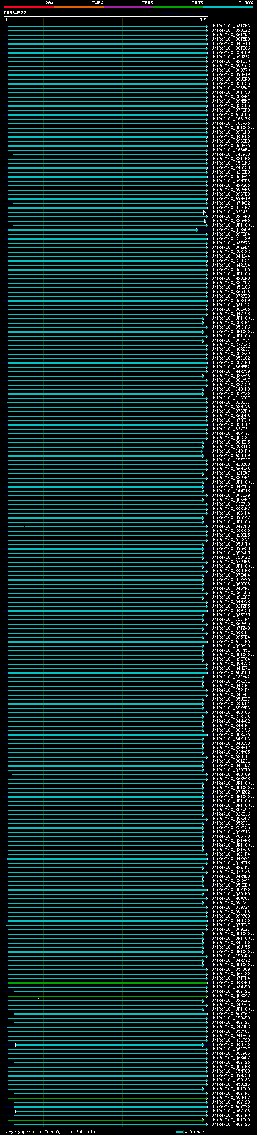This screenshot has height=1135, width=257.
Task: Select the UniRef100_A0BIC4 label
Action: click(230, 633)
